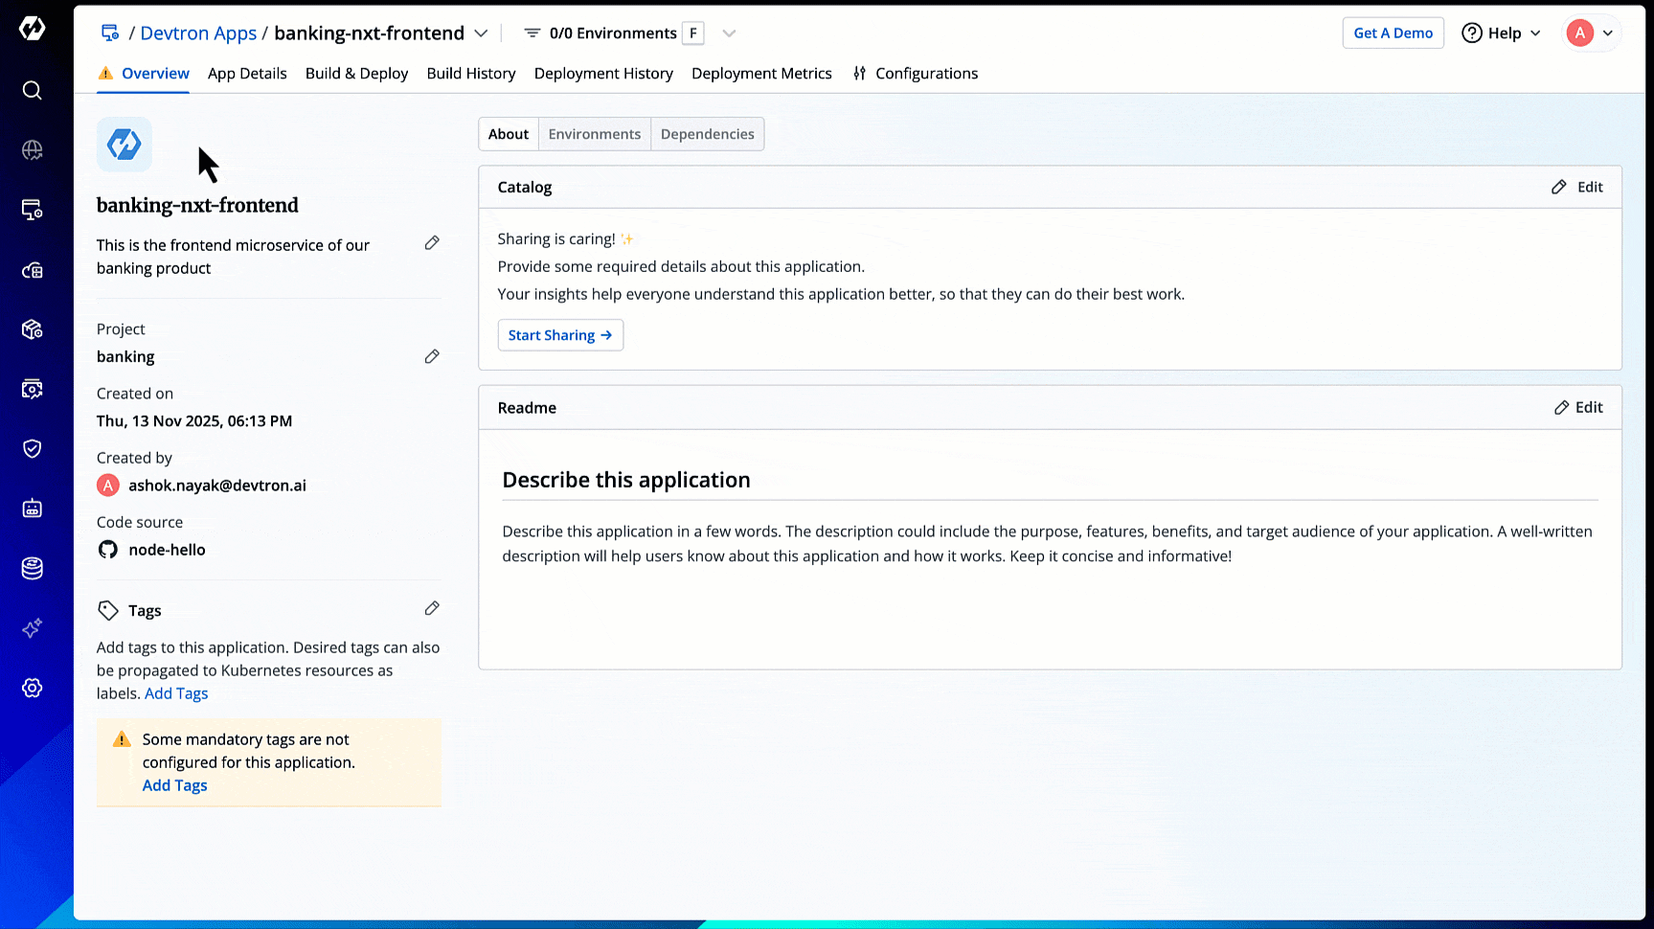Viewport: 1654px width, 929px height.
Task: Open the shield security icon in the sidebar
Action: click(33, 448)
